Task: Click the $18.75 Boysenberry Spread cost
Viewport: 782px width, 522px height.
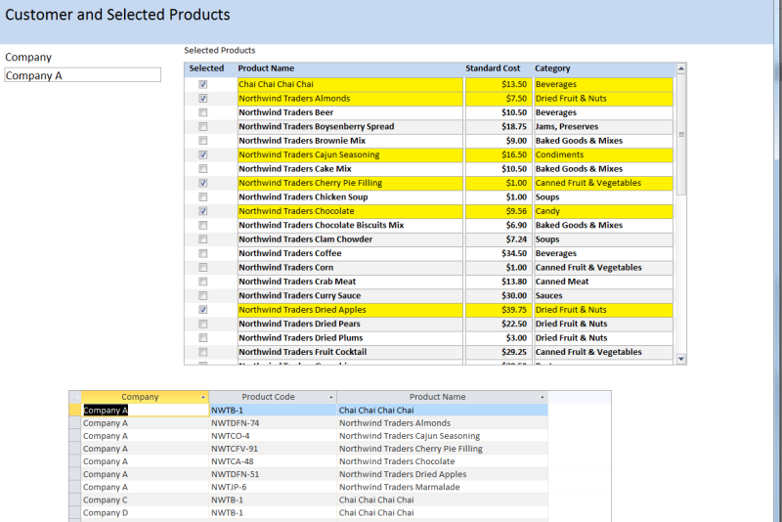Action: tap(499, 127)
